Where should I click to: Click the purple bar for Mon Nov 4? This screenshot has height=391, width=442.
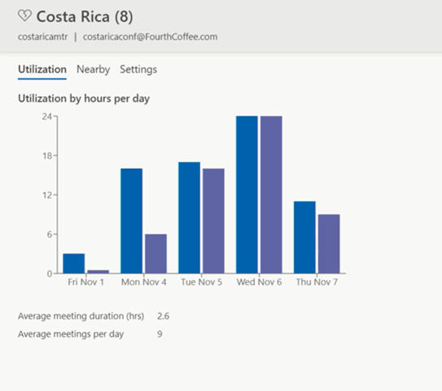click(x=156, y=253)
